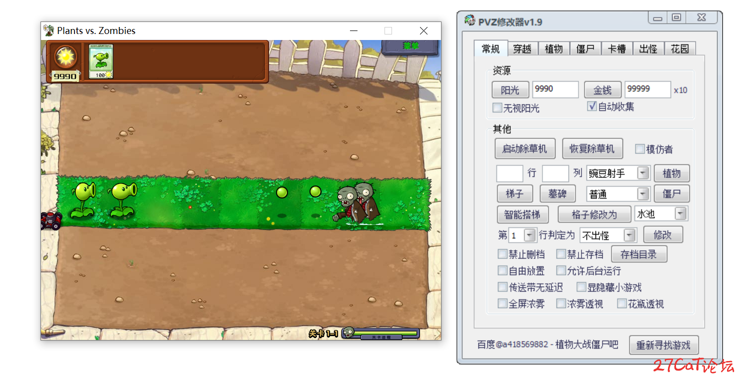Click the 阳光 button
This screenshot has width=742, height=386.
click(x=510, y=90)
